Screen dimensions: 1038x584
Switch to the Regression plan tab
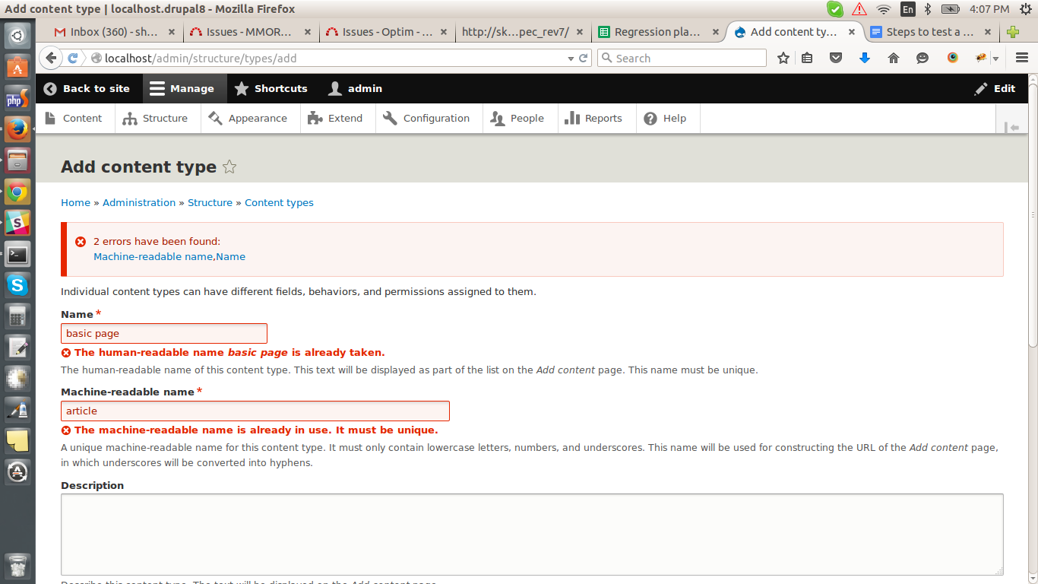pyautogui.click(x=657, y=32)
